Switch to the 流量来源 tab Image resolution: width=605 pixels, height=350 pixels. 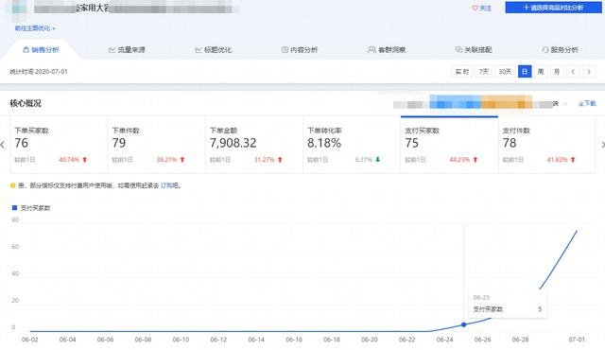point(127,50)
